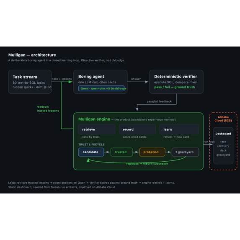This screenshot has height=240, width=240.
Task: Click the "Mulligan — architecture" title
Action: (x=32, y=55)
